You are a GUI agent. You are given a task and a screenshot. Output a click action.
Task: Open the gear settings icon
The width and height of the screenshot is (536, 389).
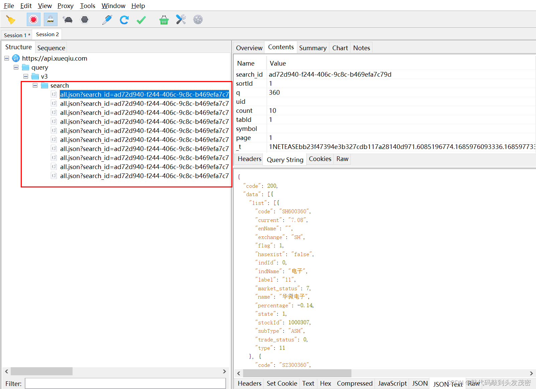198,20
